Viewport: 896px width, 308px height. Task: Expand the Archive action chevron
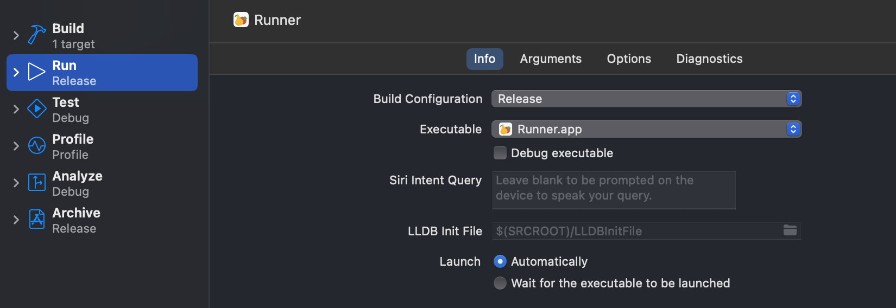click(16, 220)
